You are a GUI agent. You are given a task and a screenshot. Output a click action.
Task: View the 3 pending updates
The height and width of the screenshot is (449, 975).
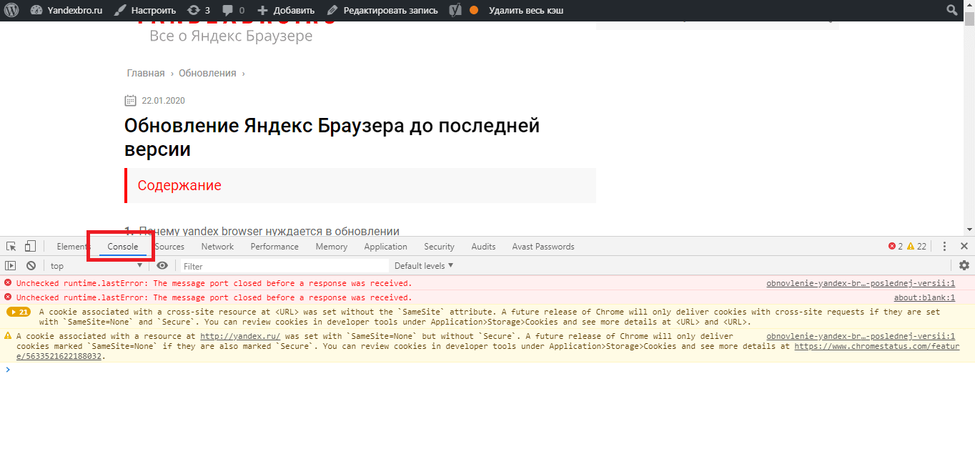[199, 10]
